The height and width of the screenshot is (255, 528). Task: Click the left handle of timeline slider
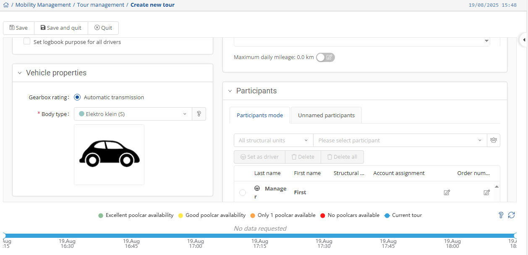tap(4, 236)
